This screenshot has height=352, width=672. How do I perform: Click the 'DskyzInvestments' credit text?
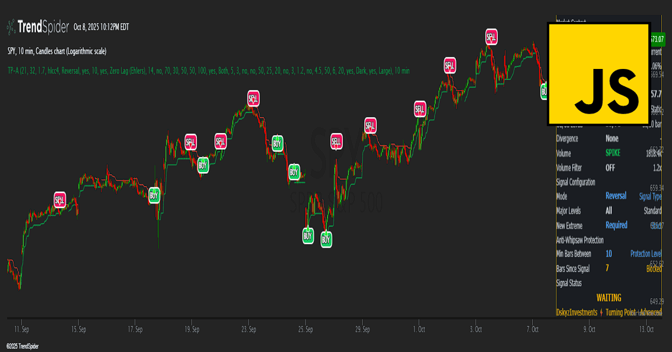(x=577, y=312)
